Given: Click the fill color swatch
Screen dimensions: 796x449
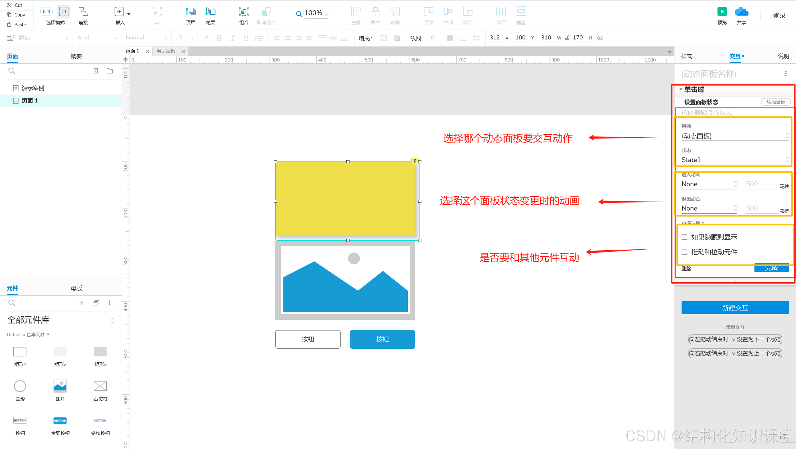Looking at the screenshot, I should point(397,38).
